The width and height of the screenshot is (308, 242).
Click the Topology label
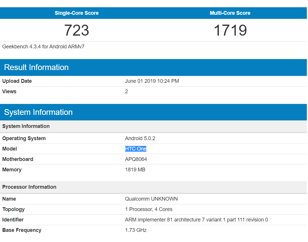click(x=13, y=209)
